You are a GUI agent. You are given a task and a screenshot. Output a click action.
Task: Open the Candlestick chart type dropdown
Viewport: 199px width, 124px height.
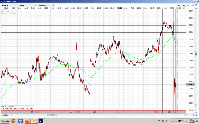pyautogui.click(x=46, y=5)
